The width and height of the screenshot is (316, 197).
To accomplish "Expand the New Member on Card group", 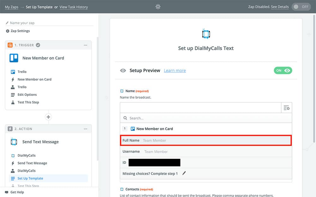I will tap(154, 129).
